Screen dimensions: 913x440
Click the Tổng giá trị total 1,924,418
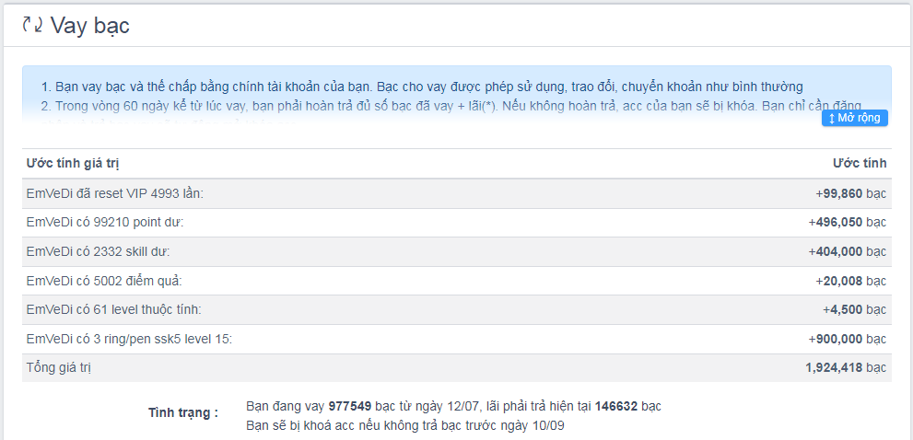(x=845, y=367)
